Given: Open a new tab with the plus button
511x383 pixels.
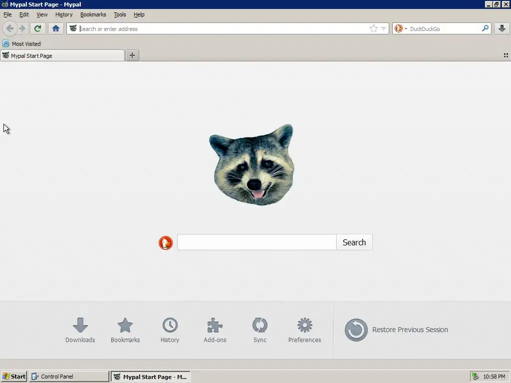Looking at the screenshot, I should tap(132, 55).
